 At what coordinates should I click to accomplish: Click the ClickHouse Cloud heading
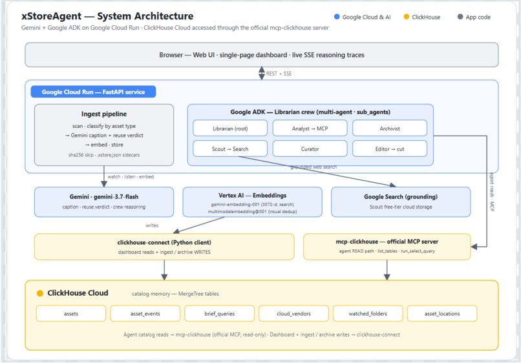(x=78, y=293)
